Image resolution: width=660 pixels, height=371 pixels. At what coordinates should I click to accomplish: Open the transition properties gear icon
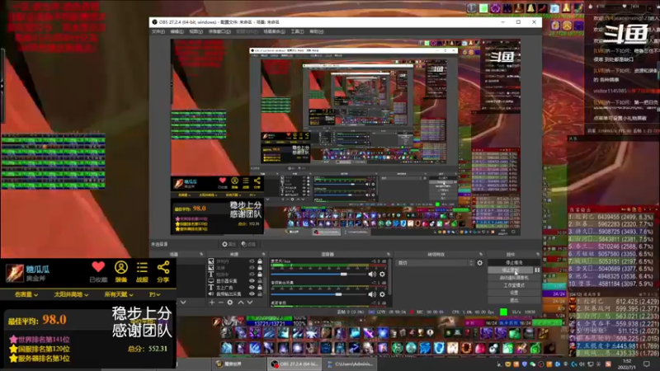(x=480, y=263)
